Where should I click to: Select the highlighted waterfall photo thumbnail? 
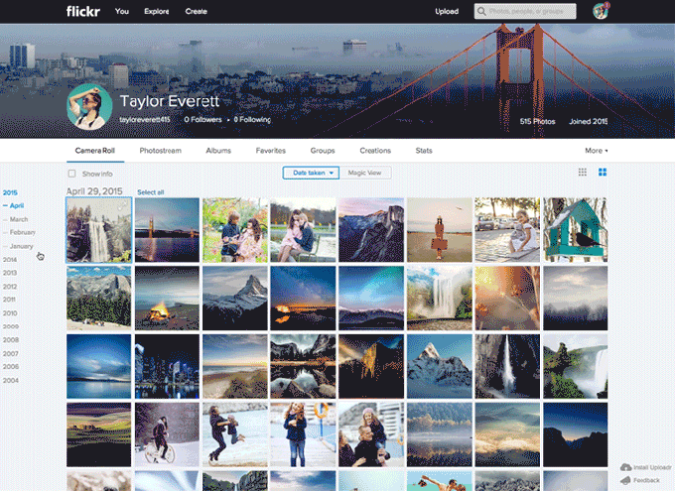(98, 230)
